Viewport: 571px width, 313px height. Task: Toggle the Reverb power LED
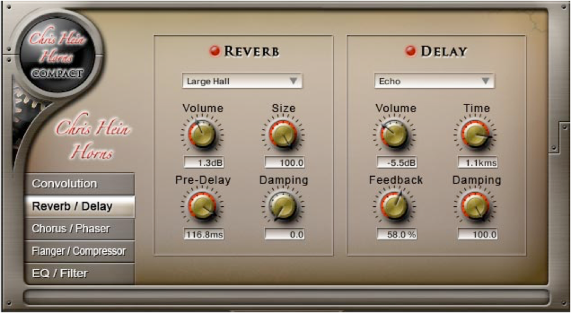tap(215, 51)
